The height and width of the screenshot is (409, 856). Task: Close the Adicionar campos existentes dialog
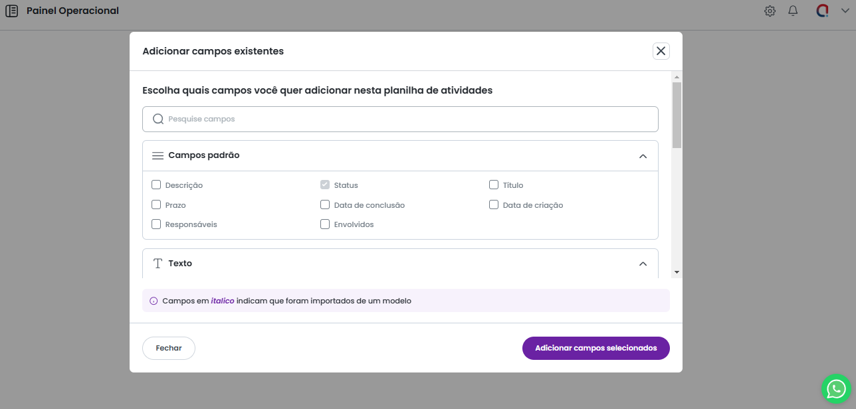click(661, 51)
